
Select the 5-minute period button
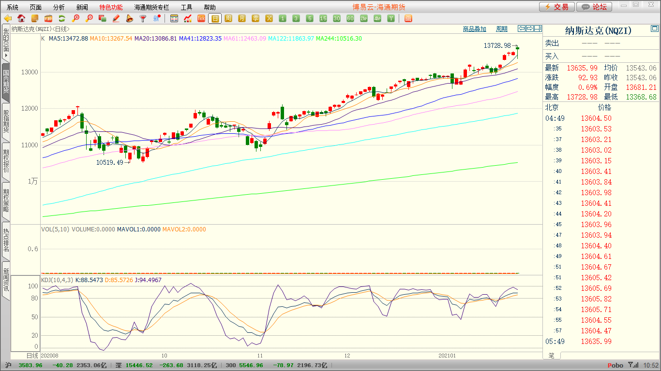(310, 18)
